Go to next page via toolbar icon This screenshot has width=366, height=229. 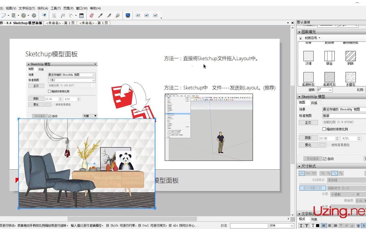[155, 16]
